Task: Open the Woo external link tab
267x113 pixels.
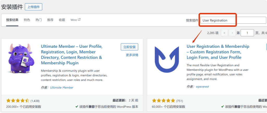Action: point(75,20)
